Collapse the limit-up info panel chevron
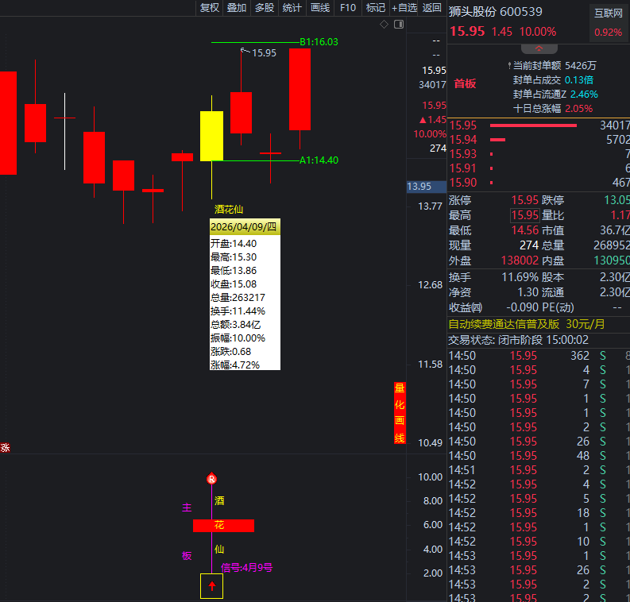 (539, 48)
